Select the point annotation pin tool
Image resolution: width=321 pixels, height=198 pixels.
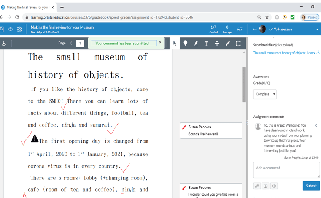pyautogui.click(x=185, y=43)
